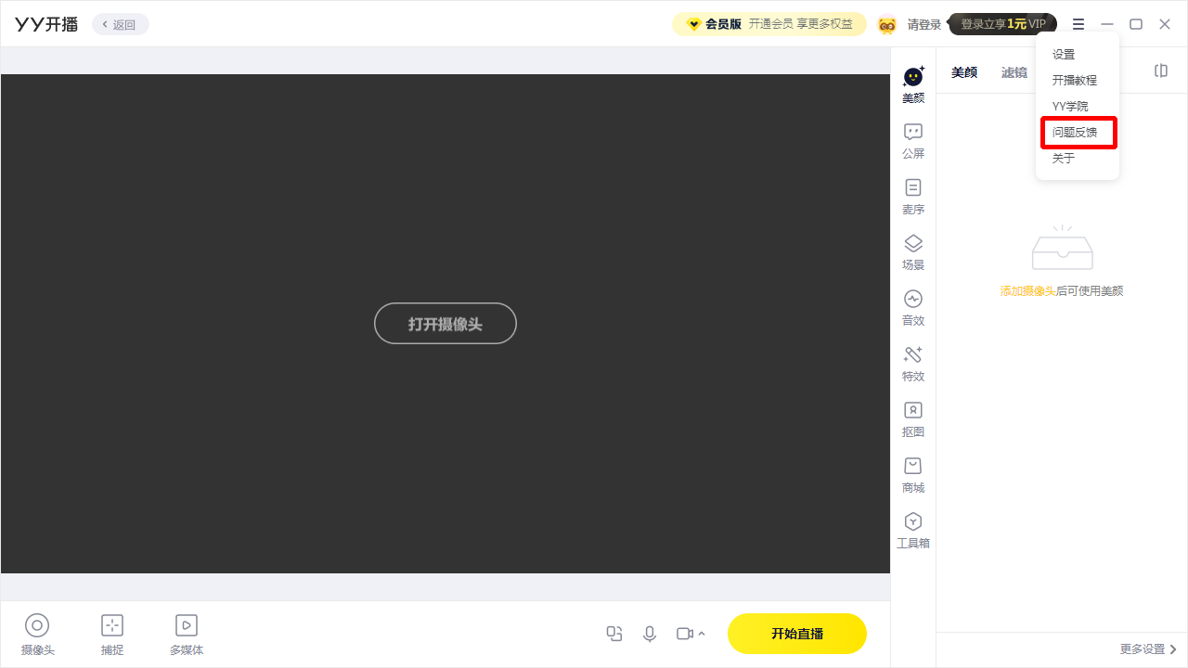Toggle the video camera icon in bottom bar
The image size is (1188, 668).
[684, 634]
